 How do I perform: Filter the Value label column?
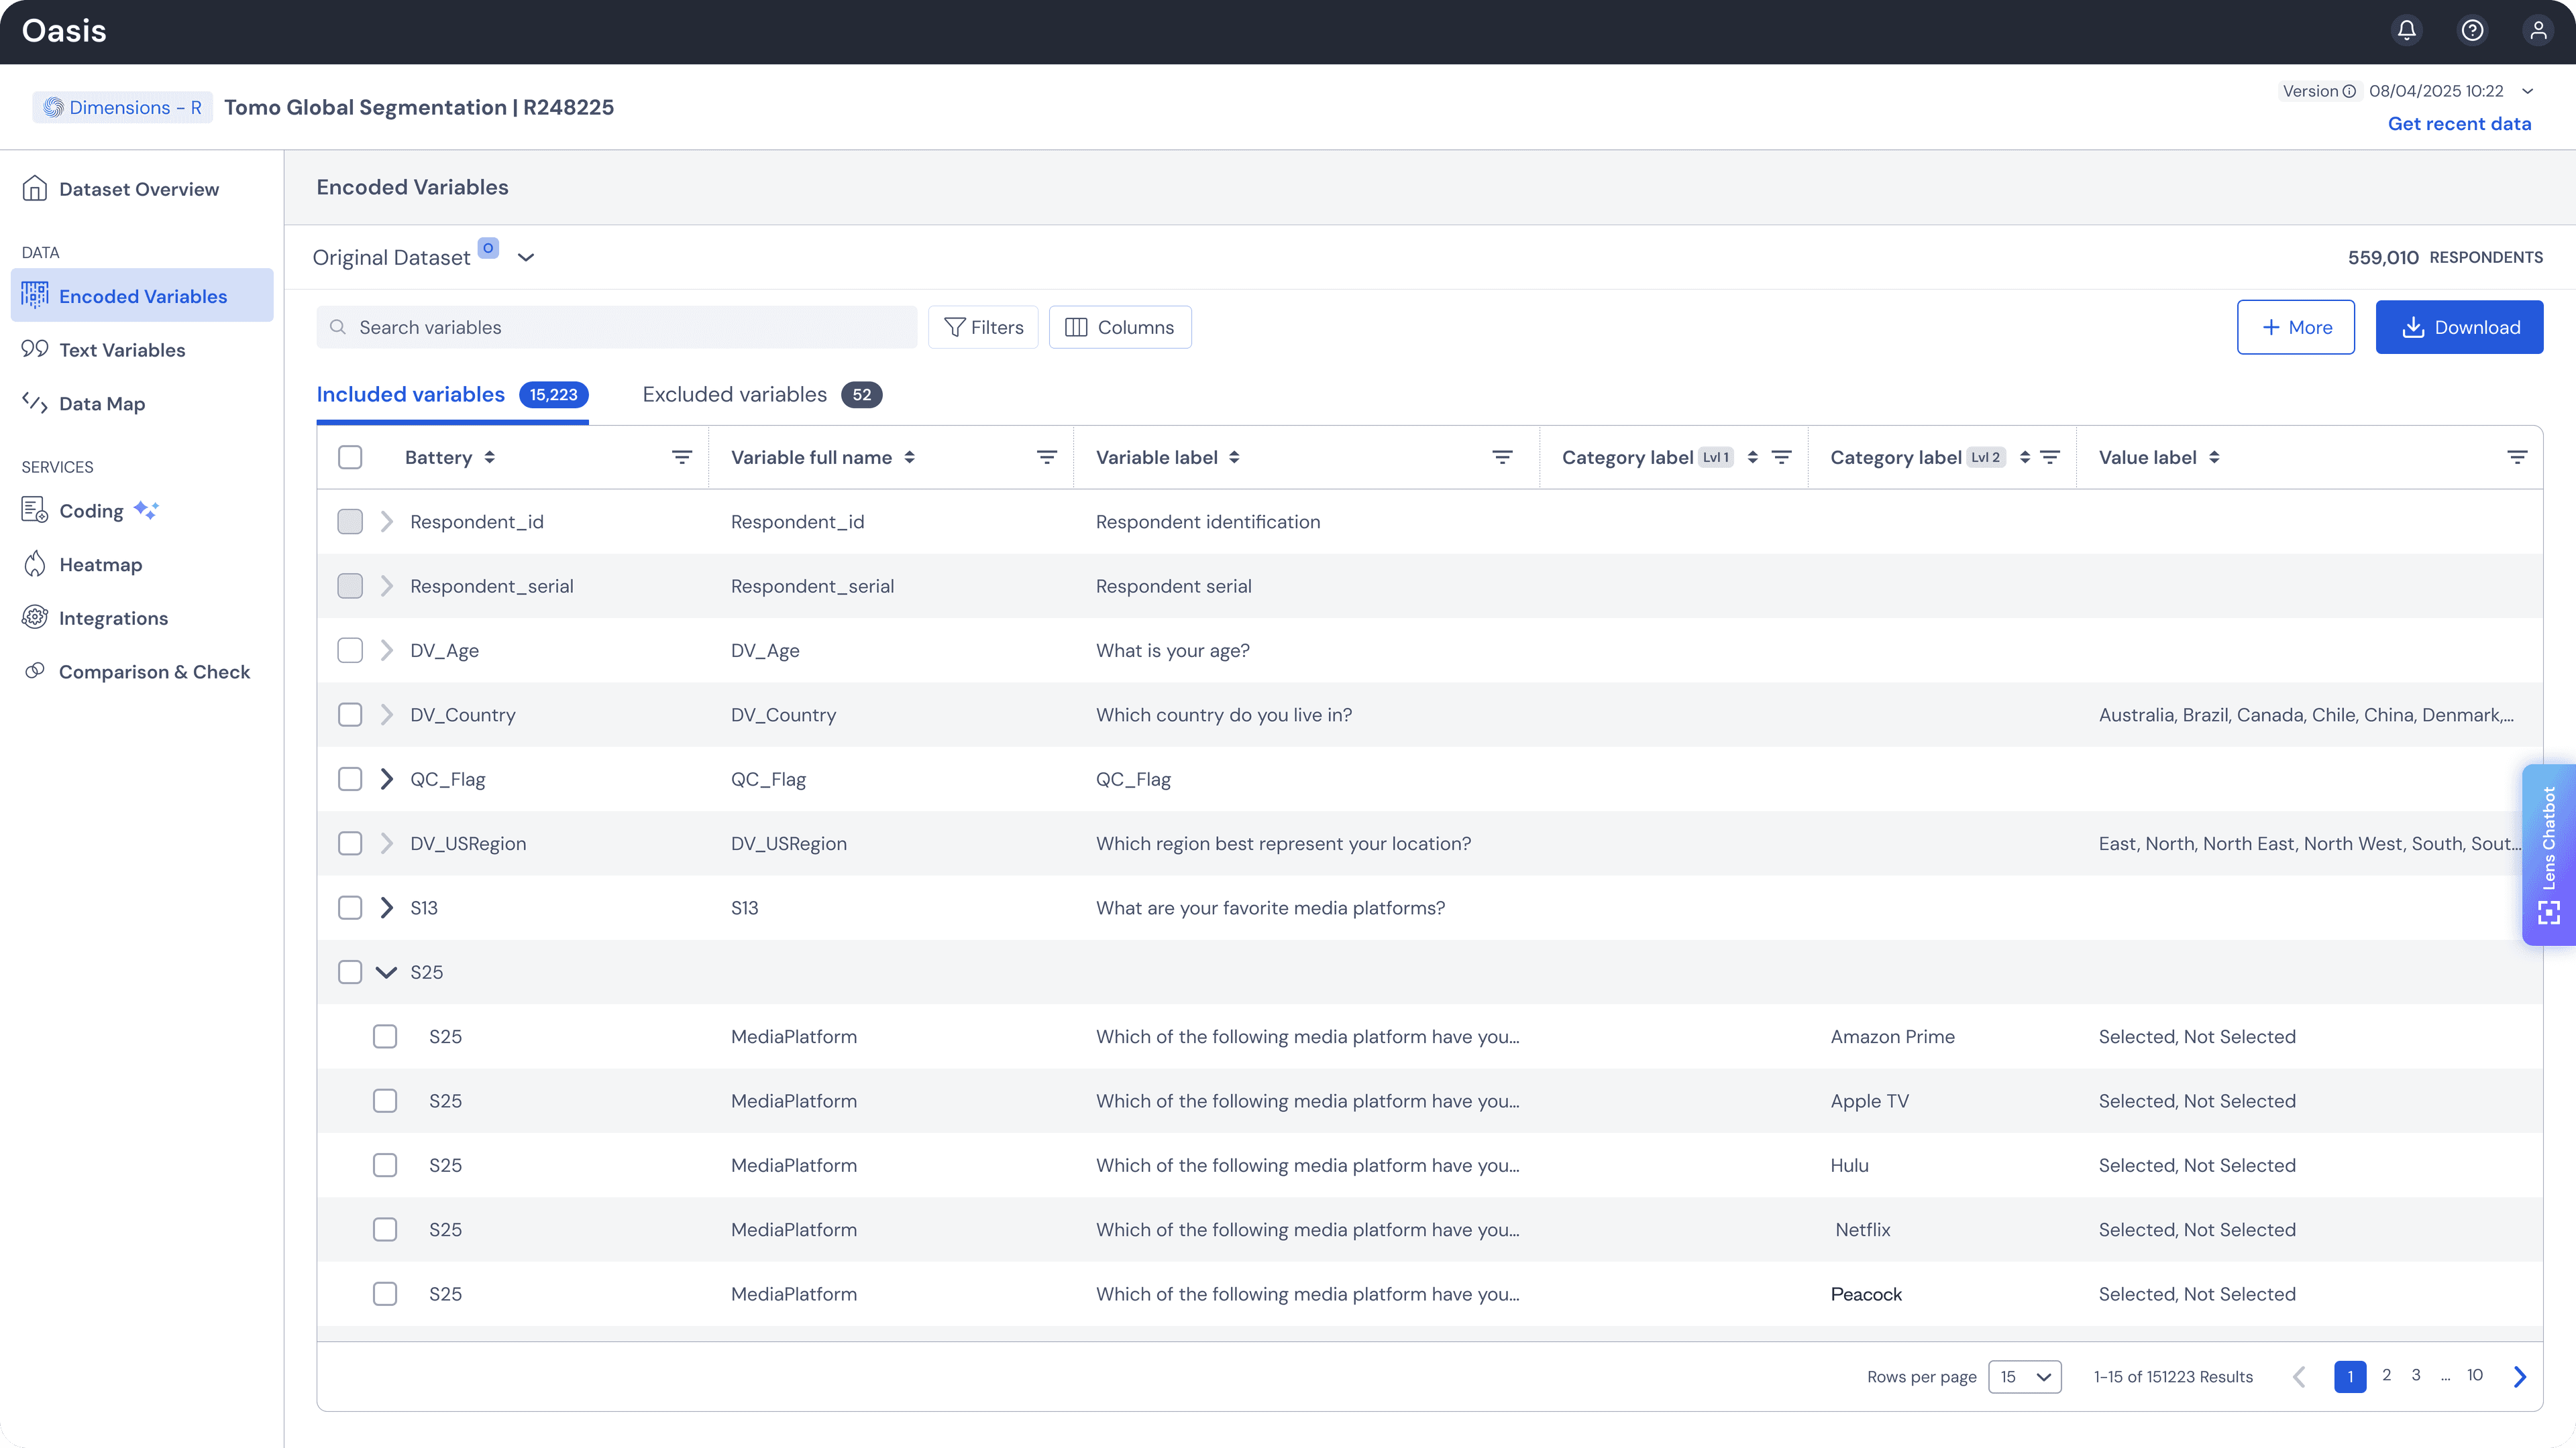(x=2518, y=458)
